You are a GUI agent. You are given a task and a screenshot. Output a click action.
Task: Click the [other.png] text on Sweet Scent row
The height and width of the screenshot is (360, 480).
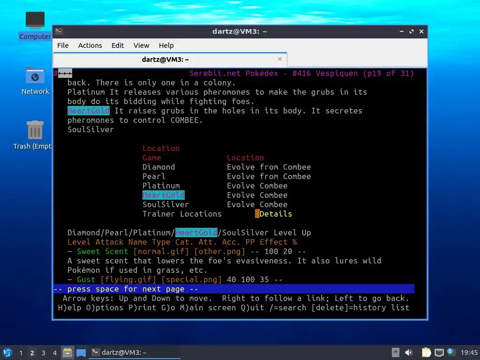click(219, 251)
